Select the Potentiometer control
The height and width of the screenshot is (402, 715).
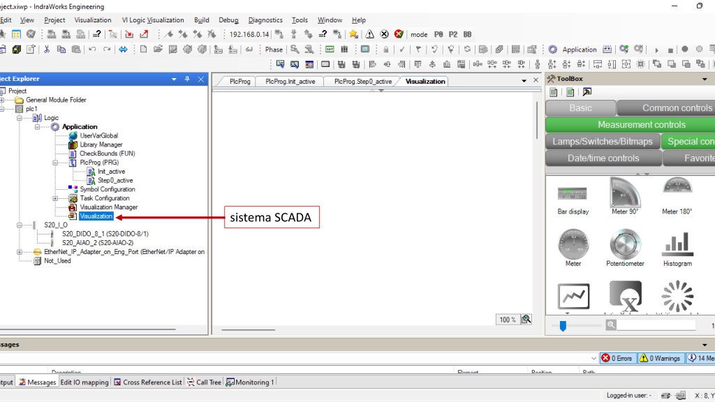(625, 248)
